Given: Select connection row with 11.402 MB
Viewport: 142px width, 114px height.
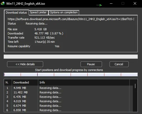Looking at the screenshot, I should [x=68, y=92].
